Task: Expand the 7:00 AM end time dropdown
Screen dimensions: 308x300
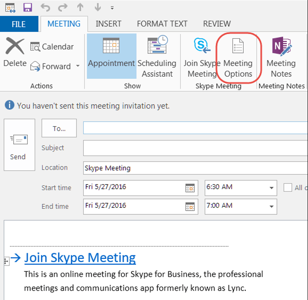Action: [271, 206]
